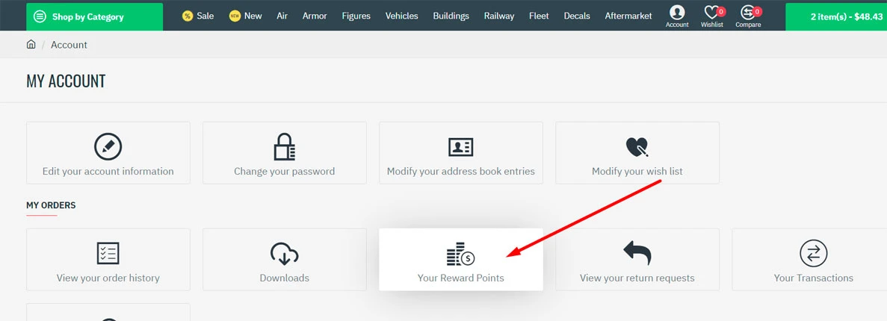Open View your order history tile
This screenshot has width=887, height=321.
click(x=108, y=260)
